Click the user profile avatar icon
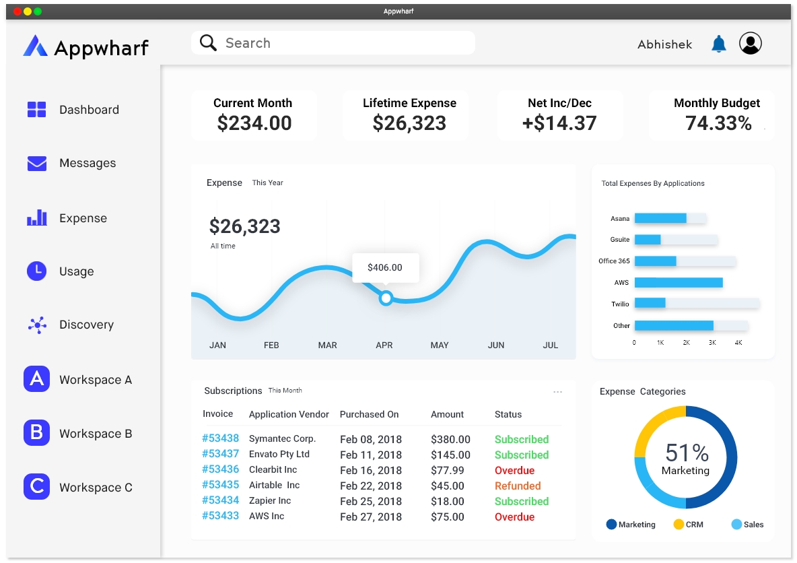This screenshot has width=797, height=563. (751, 43)
